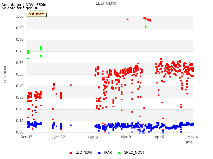Click the 0.60 y-axis tick label
Screen dimensions: 213x159
point(20,63)
